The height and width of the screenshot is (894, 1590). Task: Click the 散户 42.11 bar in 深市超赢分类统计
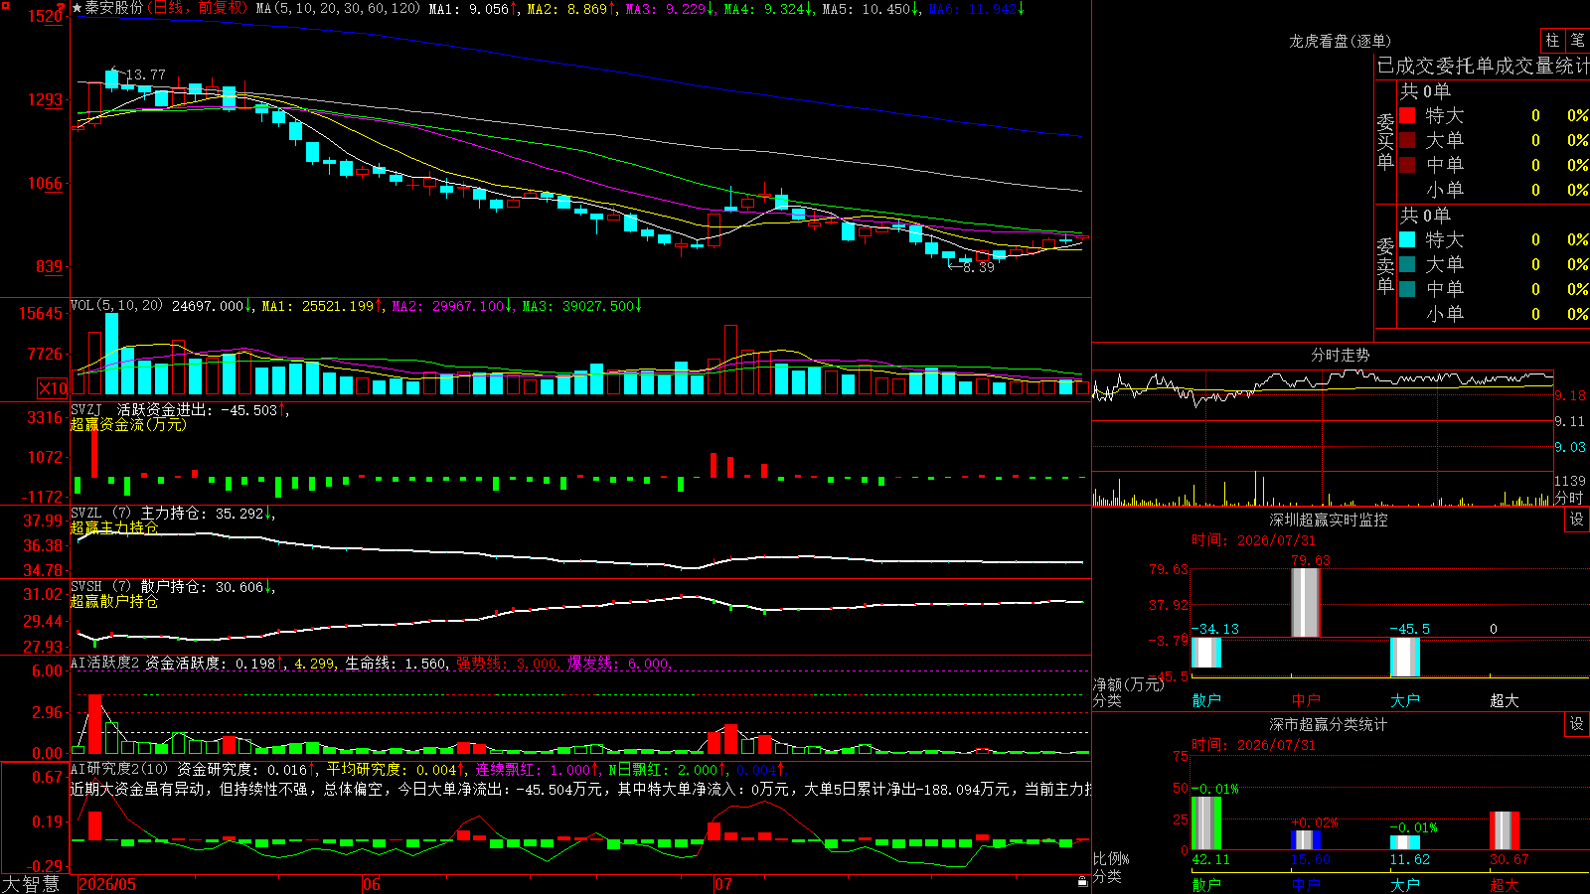coord(1206,823)
